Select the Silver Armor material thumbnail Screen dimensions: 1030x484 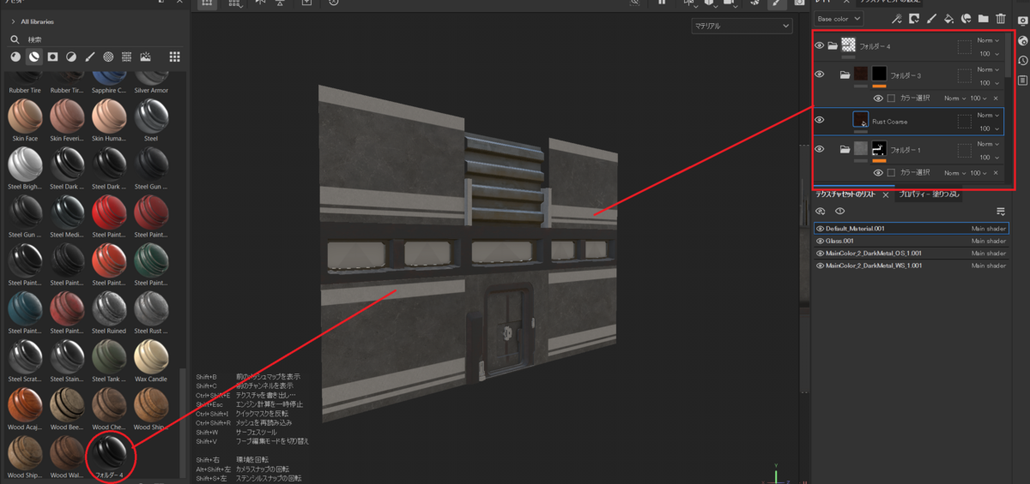click(x=151, y=77)
